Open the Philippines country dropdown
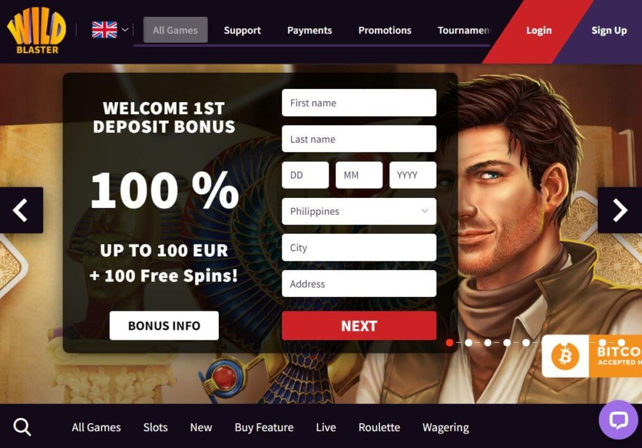The image size is (642, 448). [359, 211]
